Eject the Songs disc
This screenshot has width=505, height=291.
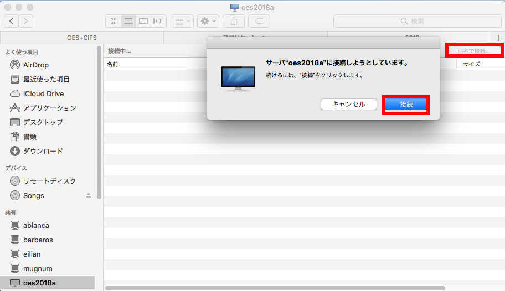[88, 195]
